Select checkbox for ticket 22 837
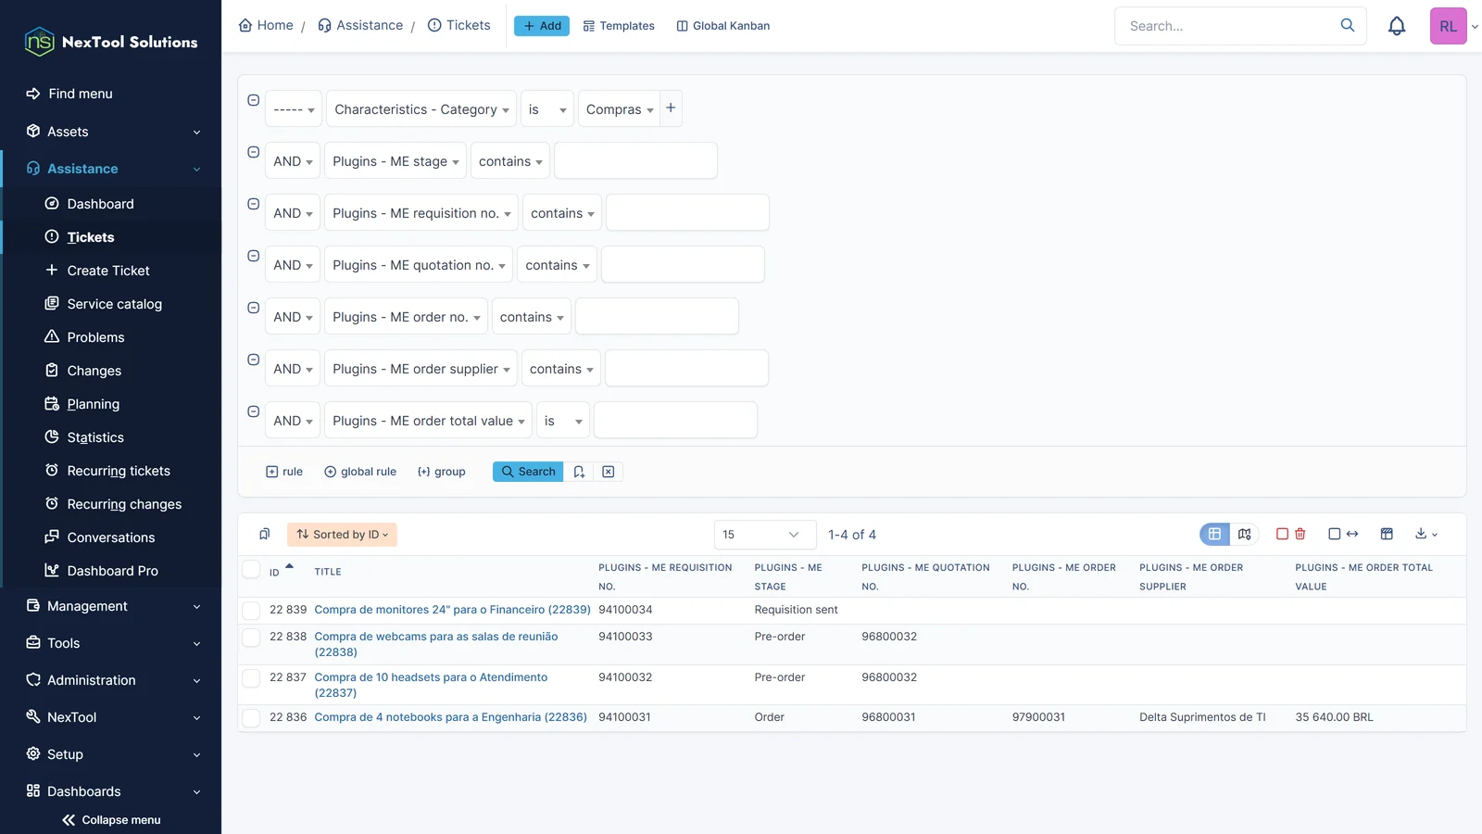Image resolution: width=1482 pixels, height=834 pixels. [251, 677]
